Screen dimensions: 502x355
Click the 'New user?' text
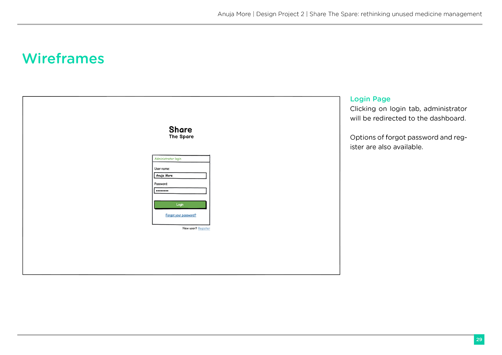pos(189,228)
